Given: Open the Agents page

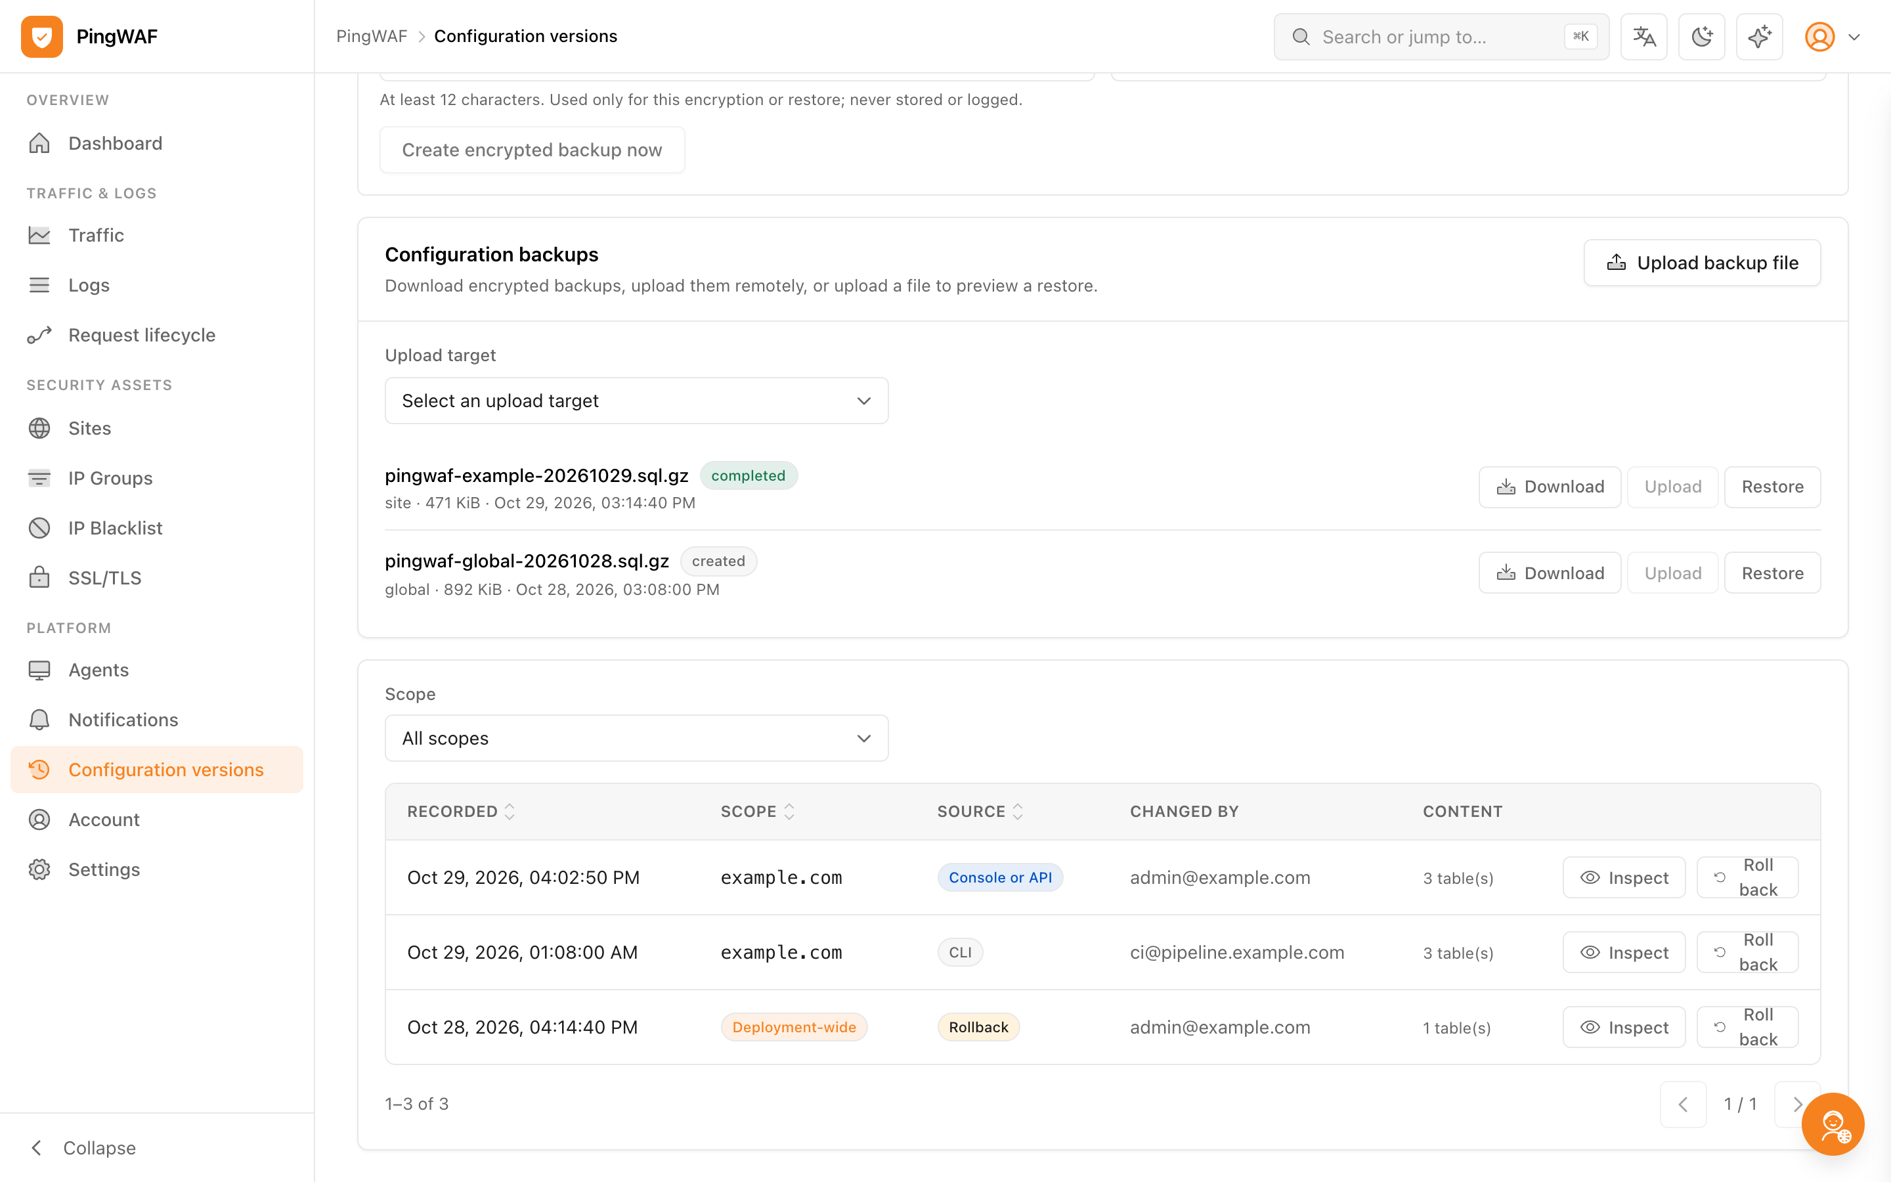Looking at the screenshot, I should pos(157,670).
